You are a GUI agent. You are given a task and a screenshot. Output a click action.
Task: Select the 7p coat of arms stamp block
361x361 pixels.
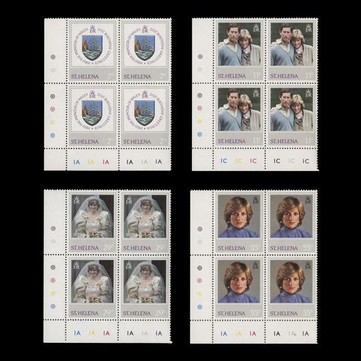click(108, 94)
